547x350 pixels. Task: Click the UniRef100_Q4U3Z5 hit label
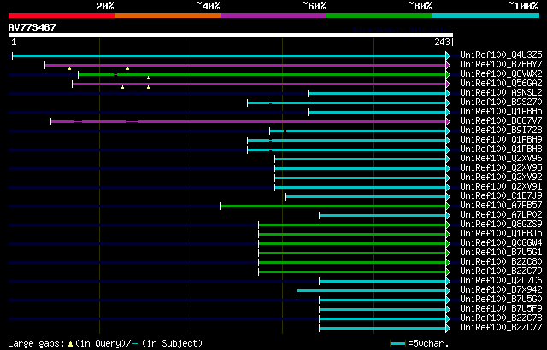pyautogui.click(x=501, y=55)
